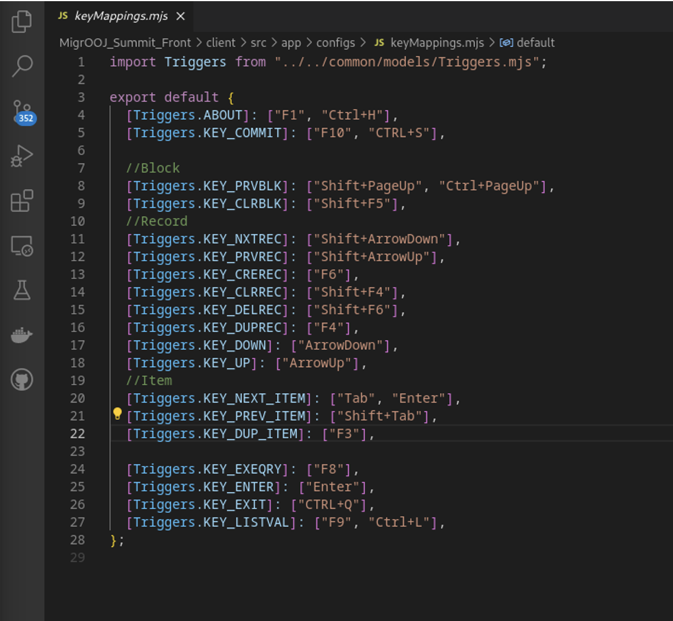Screen dimensions: 673x621
Task: Click Triggers.KEY_NEXT_ITEM on line 20
Action: point(219,399)
